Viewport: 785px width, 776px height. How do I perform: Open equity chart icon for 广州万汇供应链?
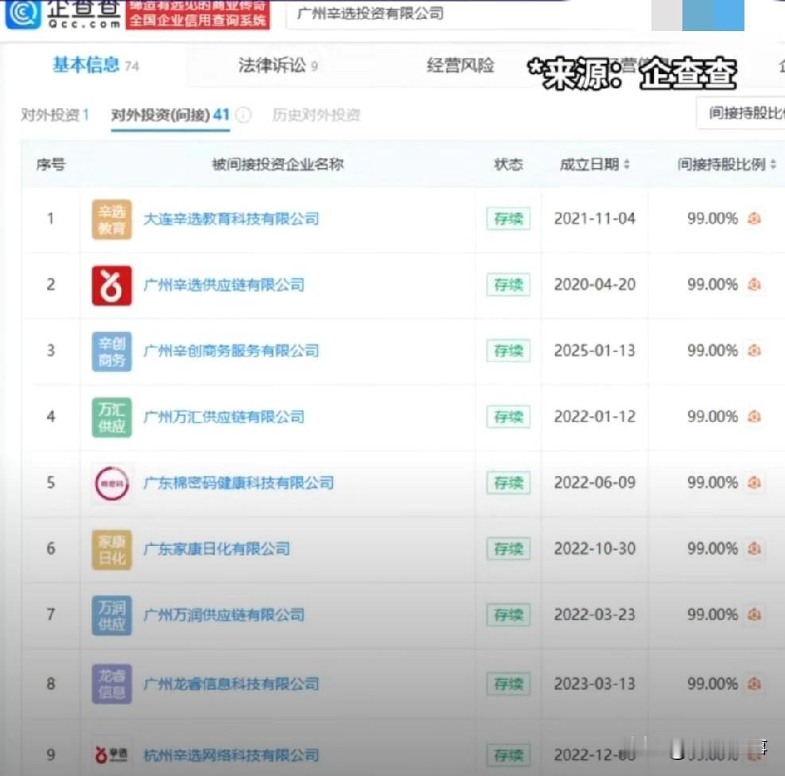755,416
